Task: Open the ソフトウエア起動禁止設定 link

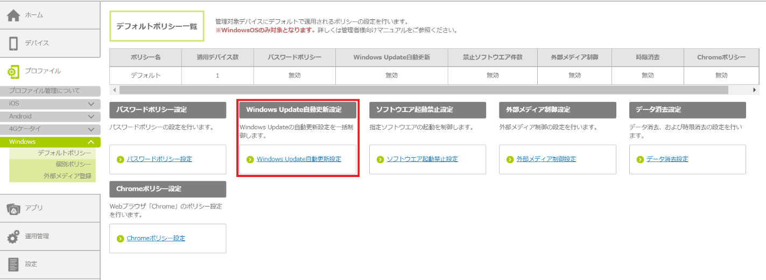Action: point(422,159)
